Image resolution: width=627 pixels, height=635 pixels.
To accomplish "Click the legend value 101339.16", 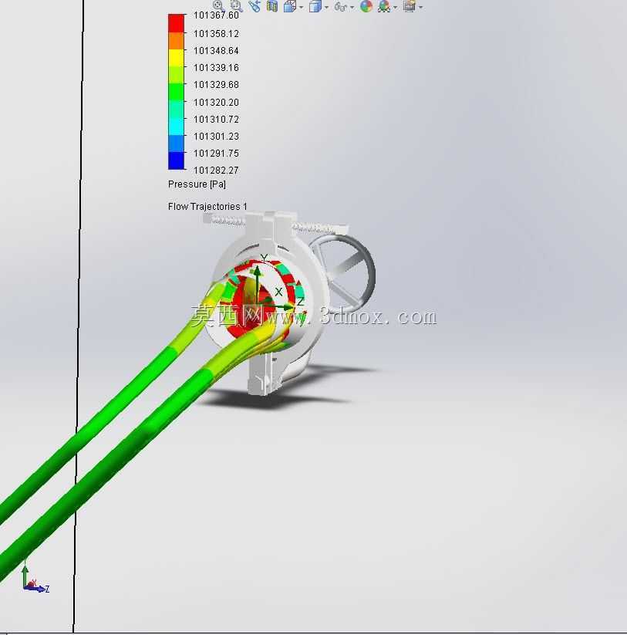I will tap(216, 68).
